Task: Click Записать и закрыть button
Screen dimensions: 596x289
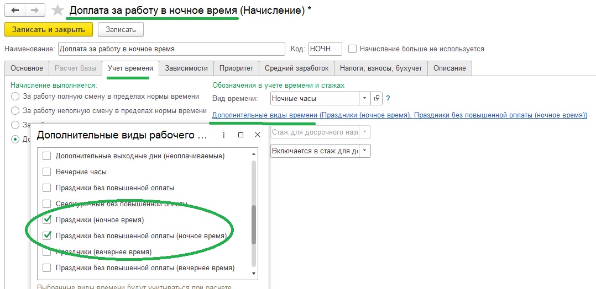Action: coord(49,30)
